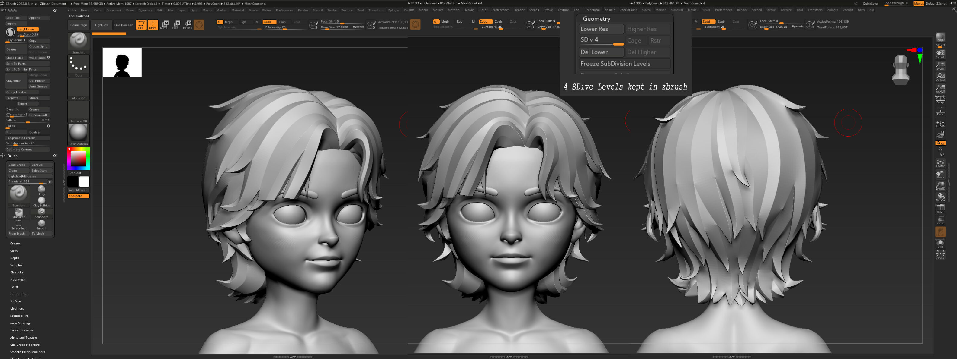Image resolution: width=957 pixels, height=359 pixels.
Task: Click the Load Tool button
Action: coord(16,18)
